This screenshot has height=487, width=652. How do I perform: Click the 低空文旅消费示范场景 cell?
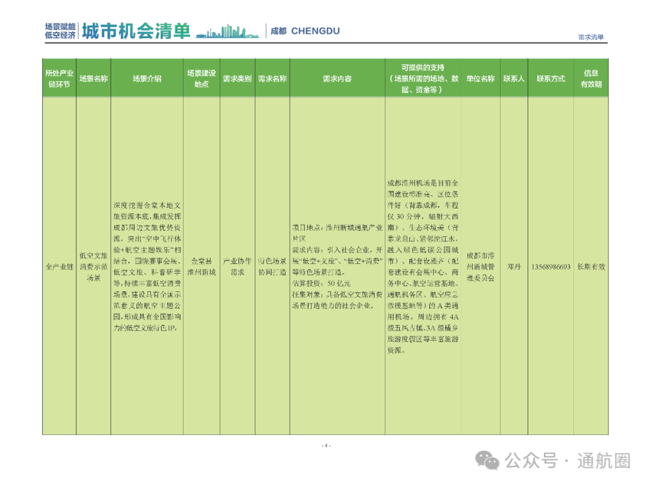[x=94, y=267]
